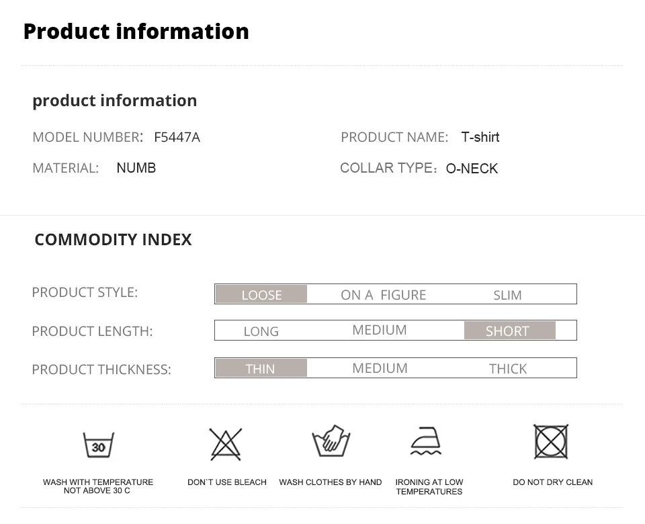This screenshot has height=524, width=645.
Task: Click the don't use bleach triangle icon
Action: (226, 444)
